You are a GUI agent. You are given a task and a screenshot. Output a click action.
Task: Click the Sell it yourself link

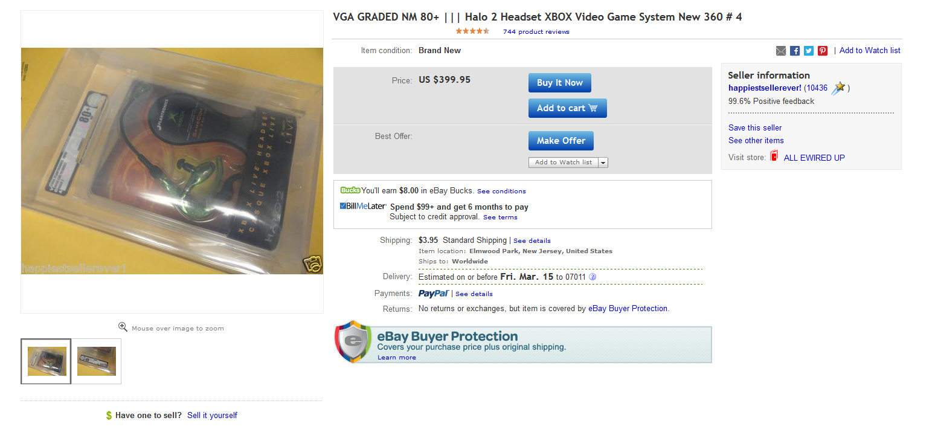tap(212, 415)
